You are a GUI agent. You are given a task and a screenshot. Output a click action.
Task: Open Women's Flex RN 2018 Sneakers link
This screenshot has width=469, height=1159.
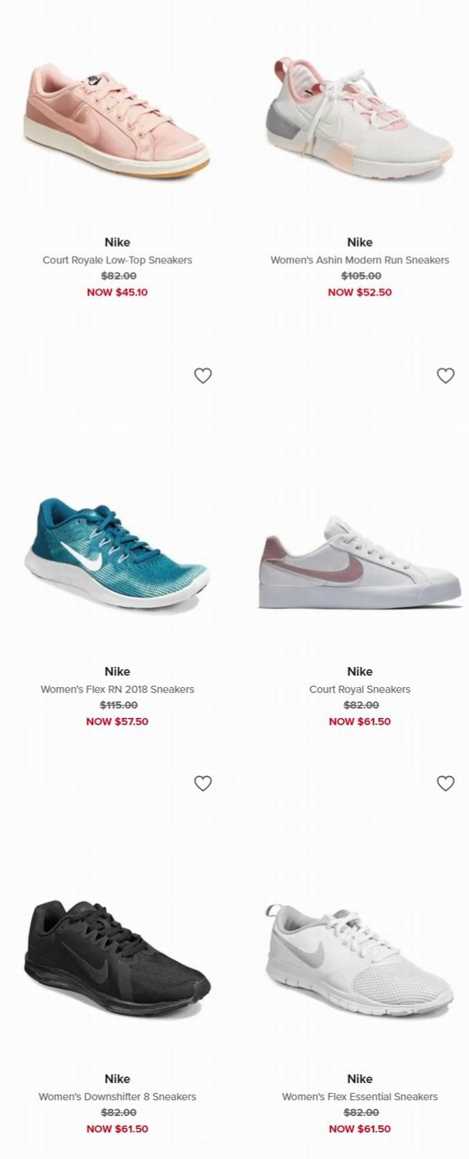click(x=117, y=689)
